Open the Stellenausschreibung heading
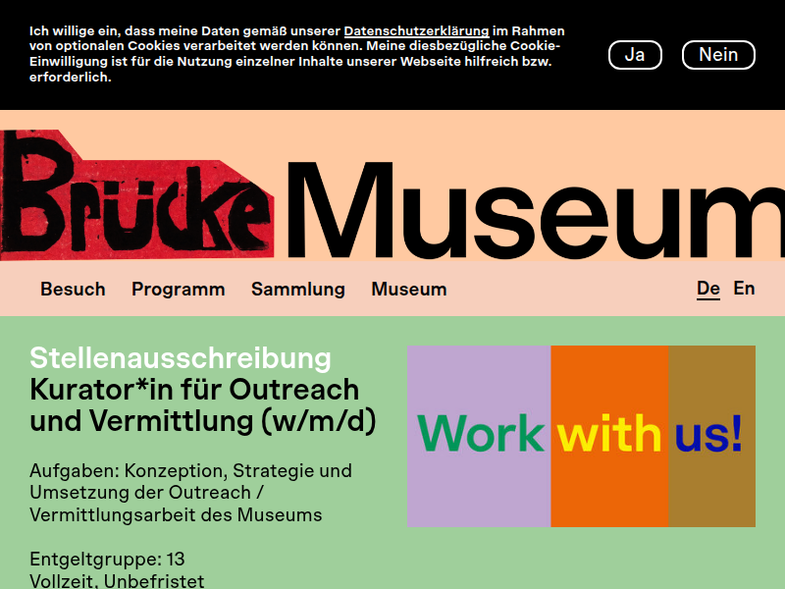 coord(181,358)
